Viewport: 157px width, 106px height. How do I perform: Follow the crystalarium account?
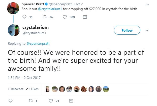coord(127,30)
